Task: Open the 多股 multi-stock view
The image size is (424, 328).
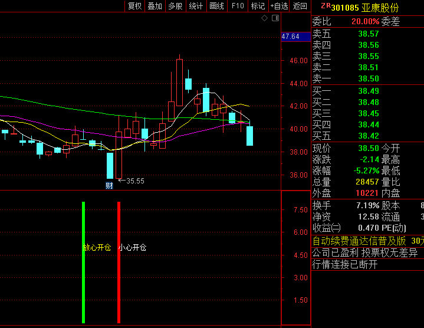Action: point(176,6)
